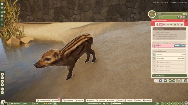Click the bottom icon in lower-left sidebar
Image resolution: width=188 pixels, height=105 pixels.
pyautogui.click(x=2, y=92)
